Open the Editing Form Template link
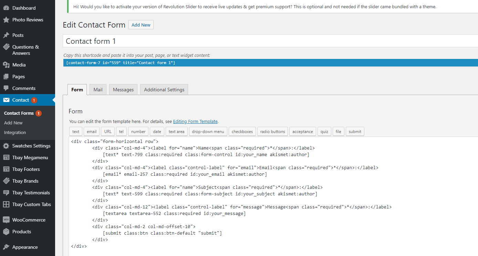 pyautogui.click(x=195, y=121)
